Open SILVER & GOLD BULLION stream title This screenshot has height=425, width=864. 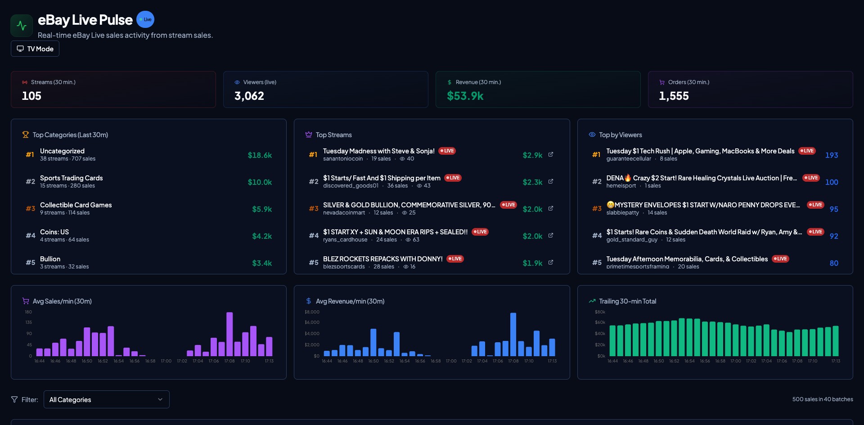[x=409, y=205]
